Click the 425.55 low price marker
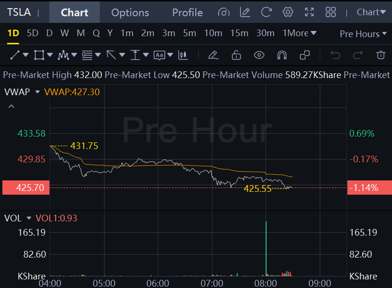 (x=258, y=189)
